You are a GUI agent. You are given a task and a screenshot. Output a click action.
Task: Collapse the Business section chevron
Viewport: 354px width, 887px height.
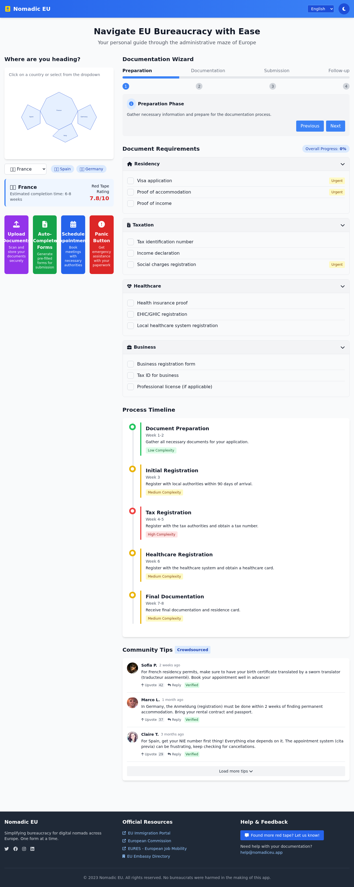pyautogui.click(x=342, y=348)
